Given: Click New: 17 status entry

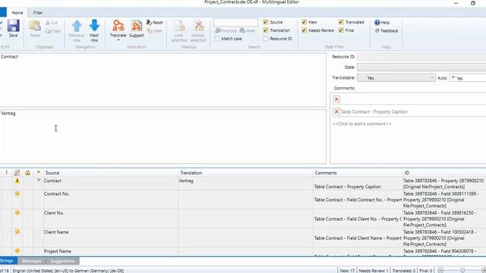Looking at the screenshot, I should 347,271.
